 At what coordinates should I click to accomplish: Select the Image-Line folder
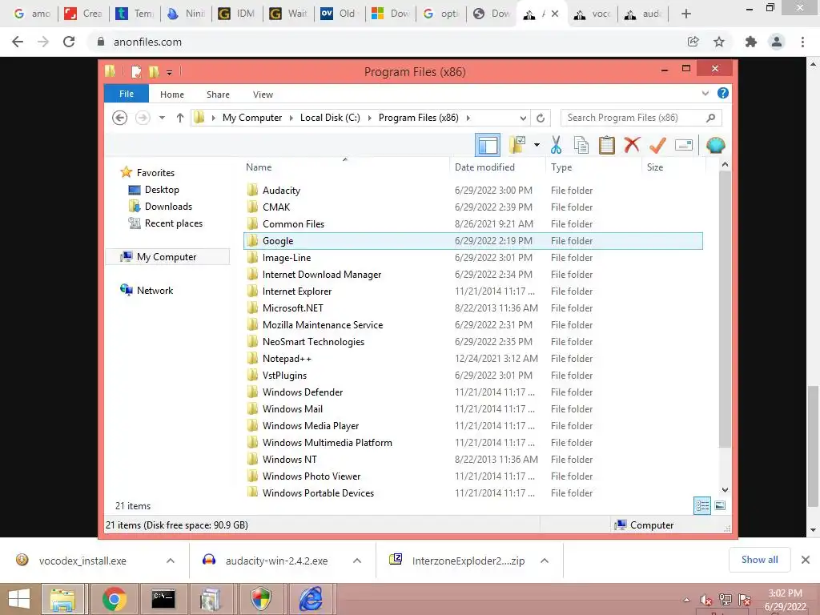click(473, 257)
